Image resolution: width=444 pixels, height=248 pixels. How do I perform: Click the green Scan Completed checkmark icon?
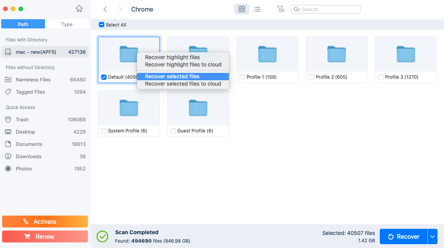[102, 236]
